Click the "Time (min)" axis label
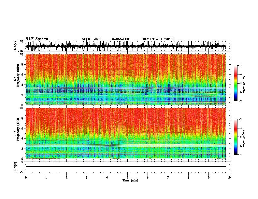 pos(130,180)
